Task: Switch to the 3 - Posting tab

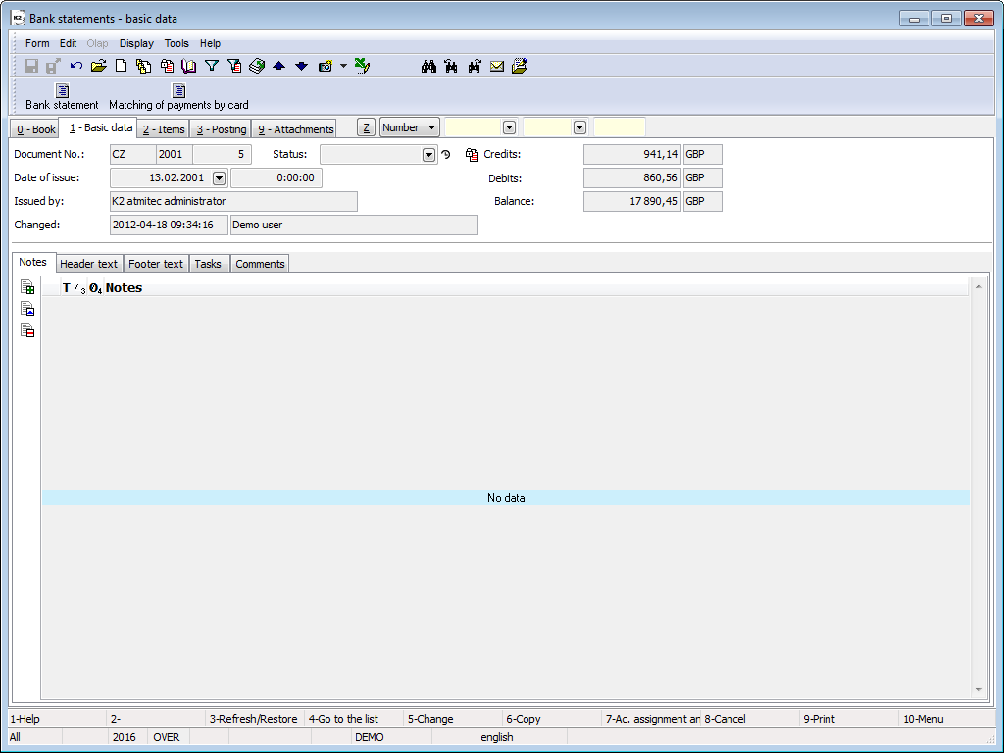Action: [x=221, y=129]
